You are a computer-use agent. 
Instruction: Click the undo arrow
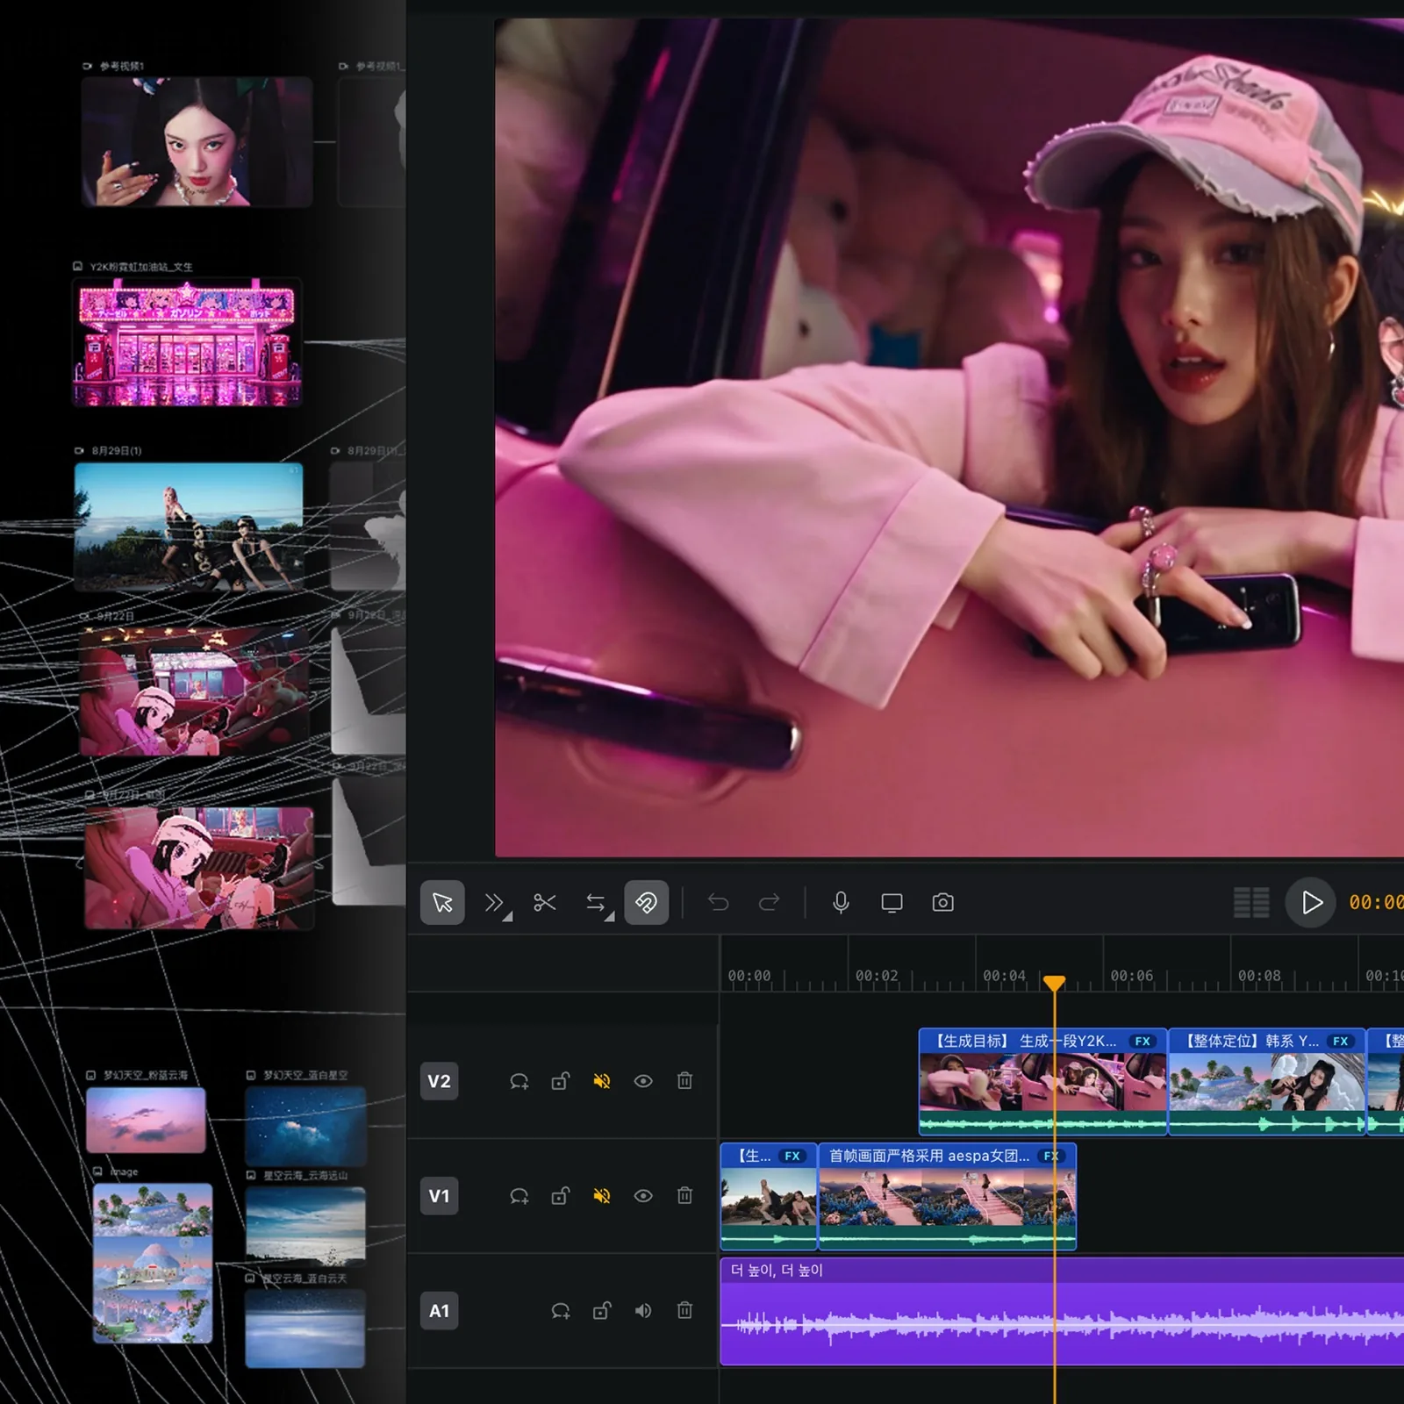719,902
